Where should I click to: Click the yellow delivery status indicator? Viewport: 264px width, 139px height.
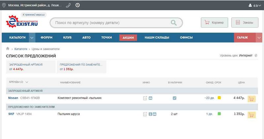pos(219,98)
